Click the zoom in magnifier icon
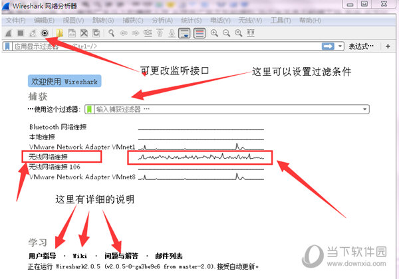 [x=214, y=33]
